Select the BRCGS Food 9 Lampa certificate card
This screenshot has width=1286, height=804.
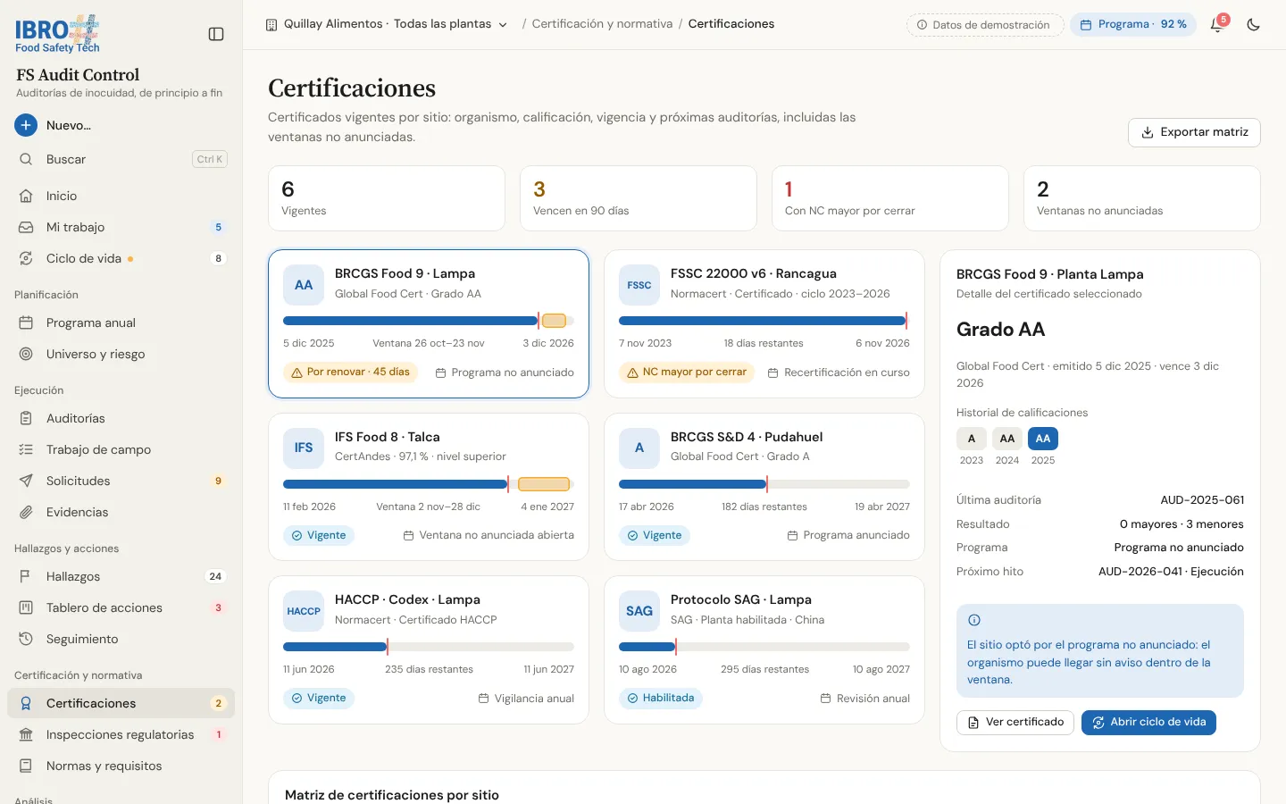[x=429, y=323]
